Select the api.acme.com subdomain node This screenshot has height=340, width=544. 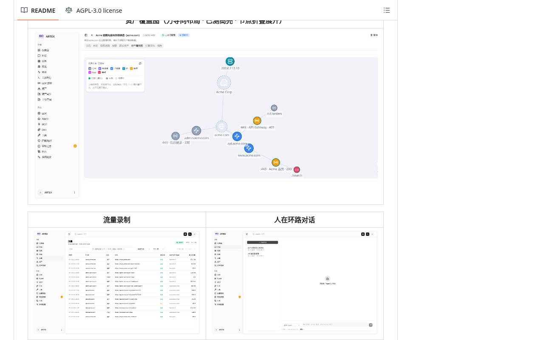[237, 136]
